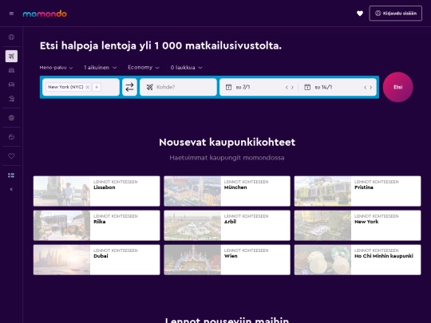Image resolution: width=431 pixels, height=323 pixels.
Task: Go to previous day for return date
Action: 366,88
